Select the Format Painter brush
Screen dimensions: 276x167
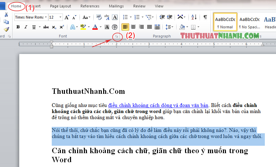click(x=6, y=29)
